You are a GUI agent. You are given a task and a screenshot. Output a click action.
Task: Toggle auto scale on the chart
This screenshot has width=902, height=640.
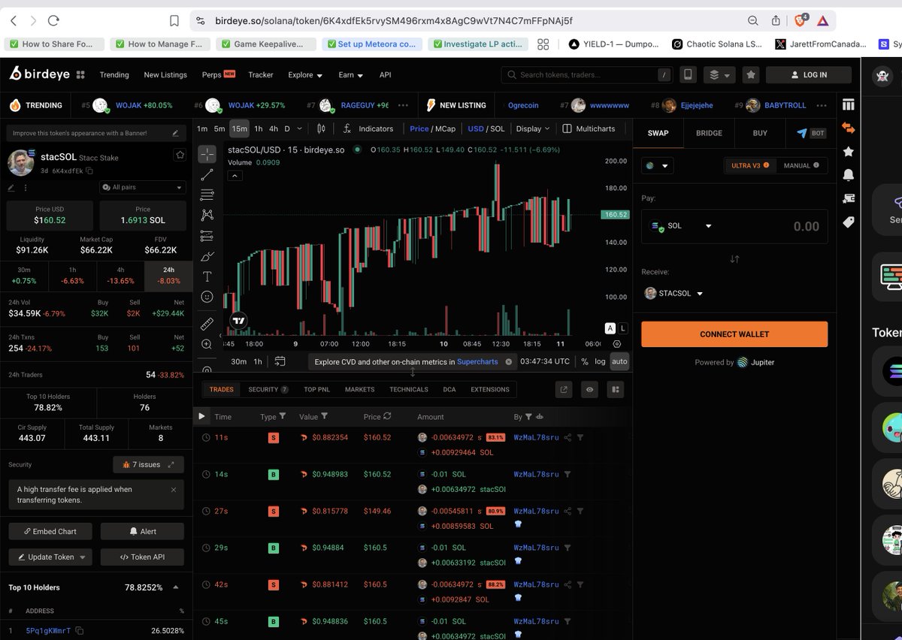coord(619,361)
